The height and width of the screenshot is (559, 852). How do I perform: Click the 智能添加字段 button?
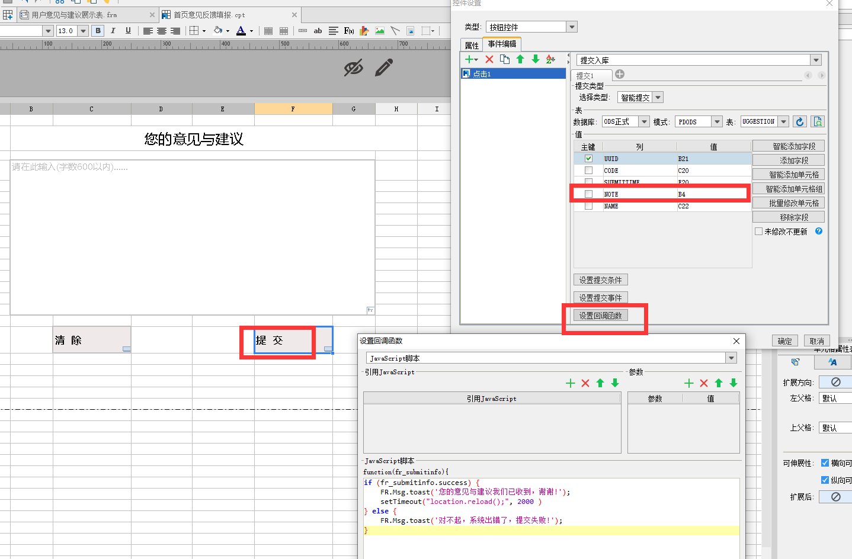point(789,146)
